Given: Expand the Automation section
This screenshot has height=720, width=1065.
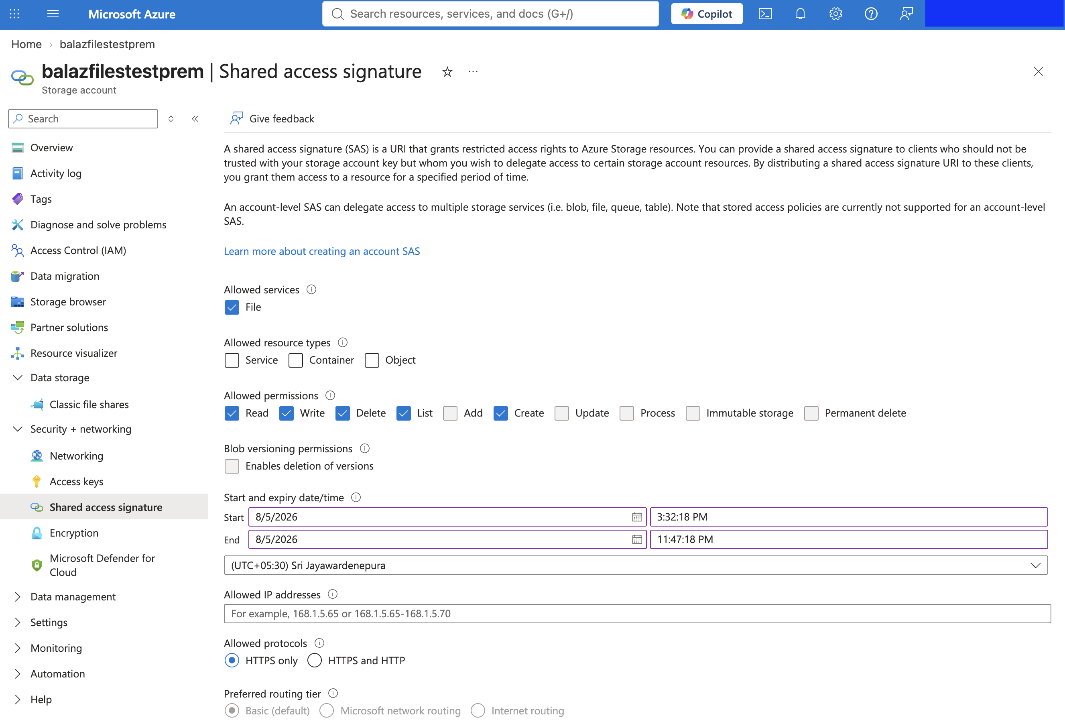Looking at the screenshot, I should pyautogui.click(x=17, y=673).
